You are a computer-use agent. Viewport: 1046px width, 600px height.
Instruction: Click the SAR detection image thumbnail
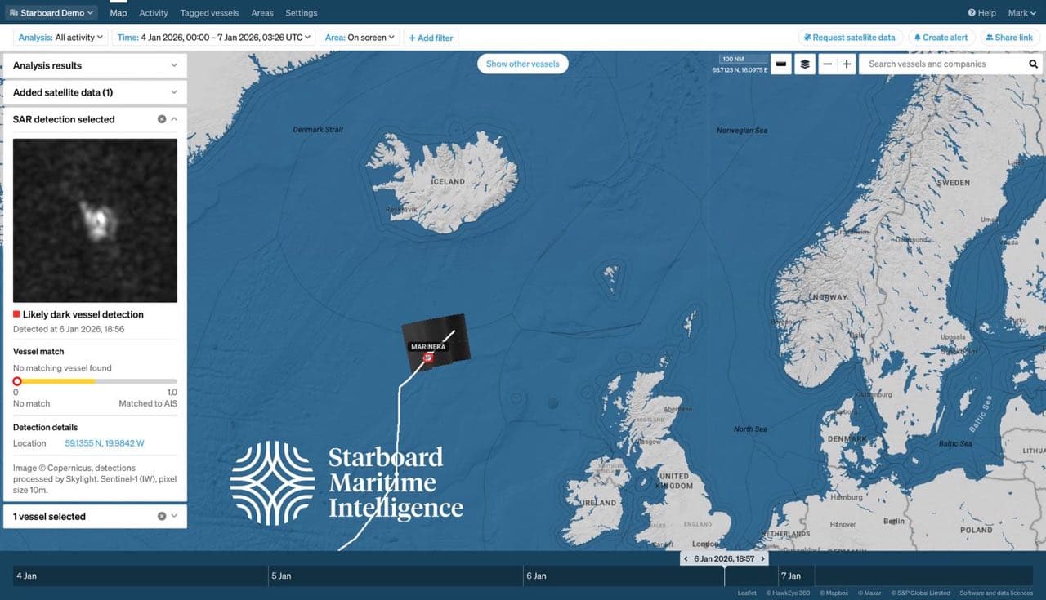95,220
